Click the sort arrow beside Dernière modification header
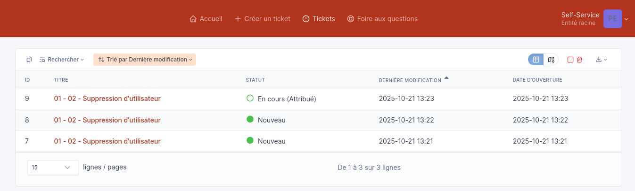 [x=446, y=78]
